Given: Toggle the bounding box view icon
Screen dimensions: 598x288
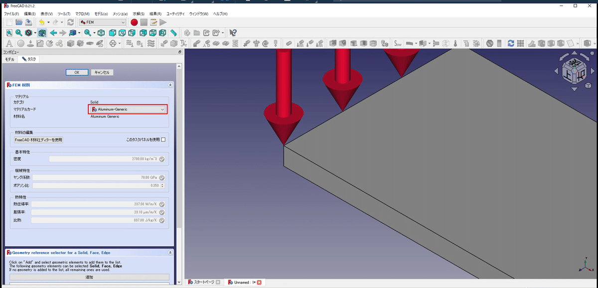Looking at the screenshot, I should [x=42, y=33].
